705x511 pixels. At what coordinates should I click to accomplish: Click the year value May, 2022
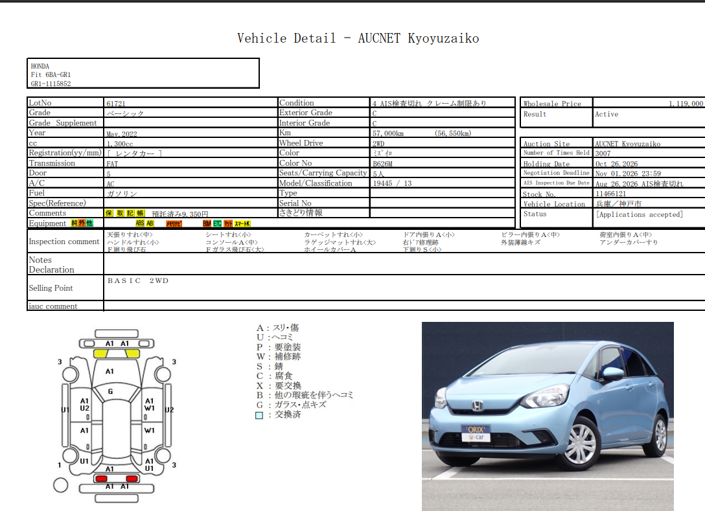coord(121,134)
